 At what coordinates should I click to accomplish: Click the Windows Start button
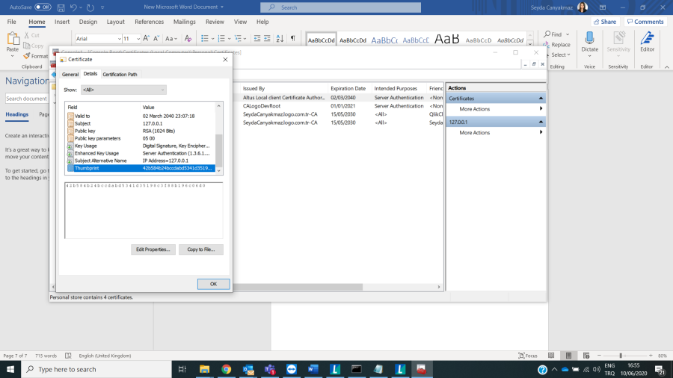point(10,370)
